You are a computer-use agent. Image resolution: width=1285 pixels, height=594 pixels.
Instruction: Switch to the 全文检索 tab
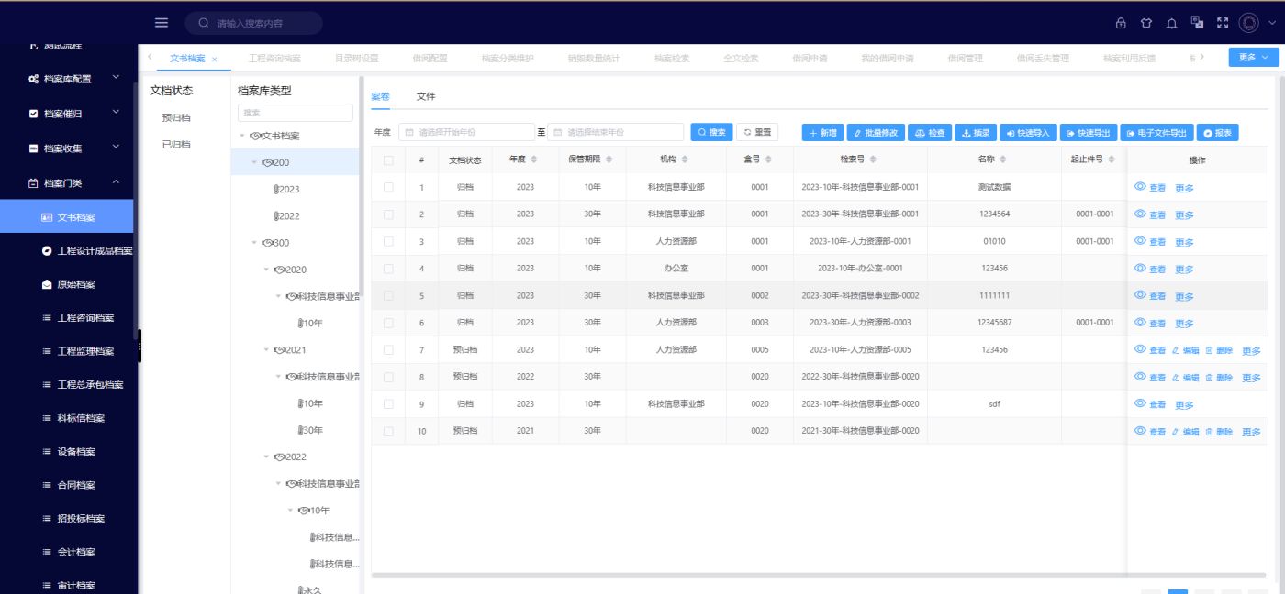741,58
